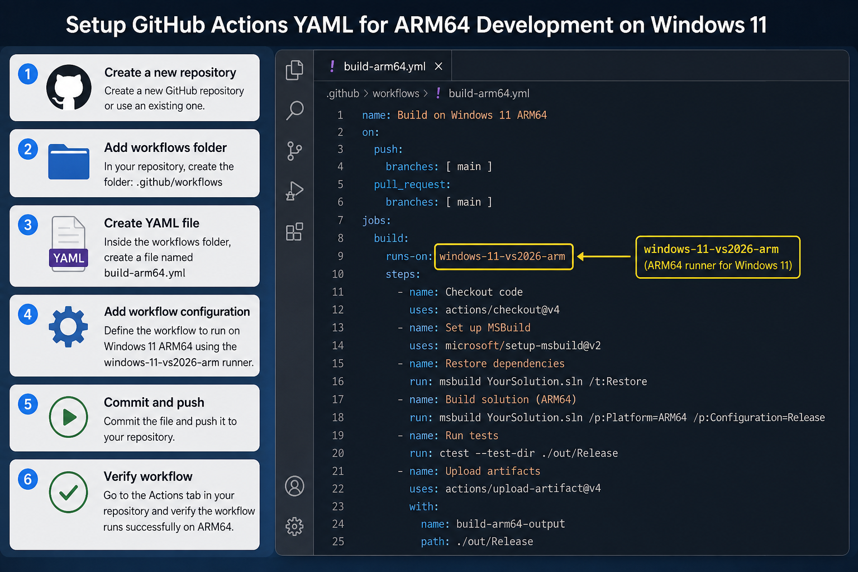This screenshot has width=858, height=572.
Task: Click 'ctest --test-dir ./out/Release' command
Action: 528,453
